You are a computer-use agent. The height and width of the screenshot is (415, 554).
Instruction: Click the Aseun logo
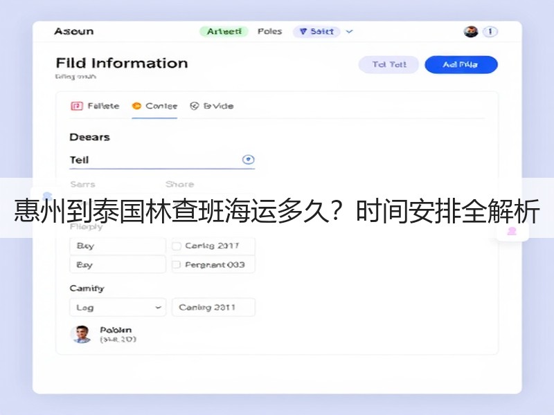click(74, 31)
